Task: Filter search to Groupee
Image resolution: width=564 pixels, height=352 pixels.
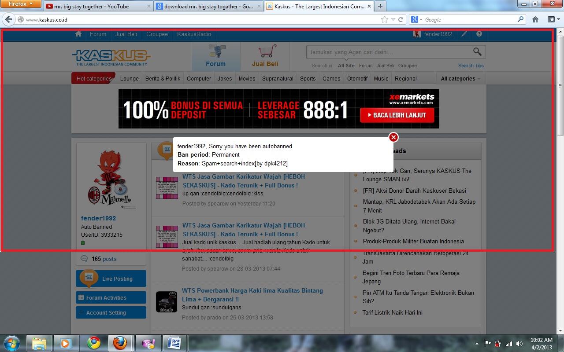Action: pyautogui.click(x=408, y=66)
